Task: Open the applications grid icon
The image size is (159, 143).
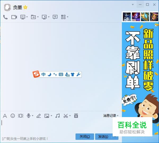Action: point(63,17)
